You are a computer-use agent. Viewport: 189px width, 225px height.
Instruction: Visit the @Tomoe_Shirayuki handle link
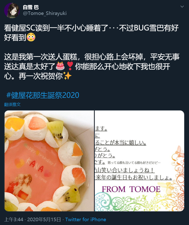tap(45, 13)
